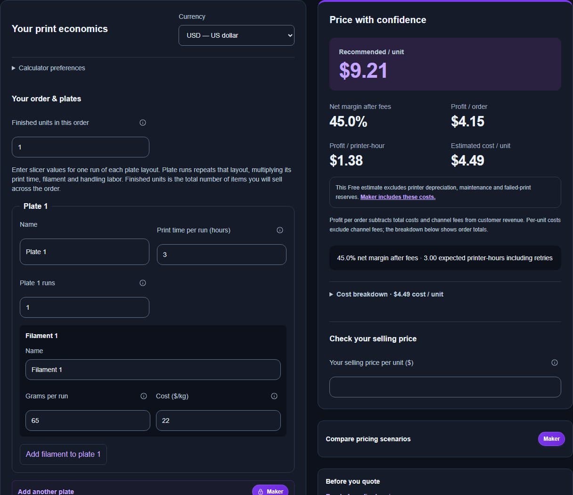Click the Price with confidence heading
This screenshot has height=495, width=573.
pos(378,20)
